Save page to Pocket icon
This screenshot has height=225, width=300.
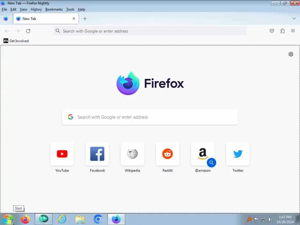coord(272,31)
